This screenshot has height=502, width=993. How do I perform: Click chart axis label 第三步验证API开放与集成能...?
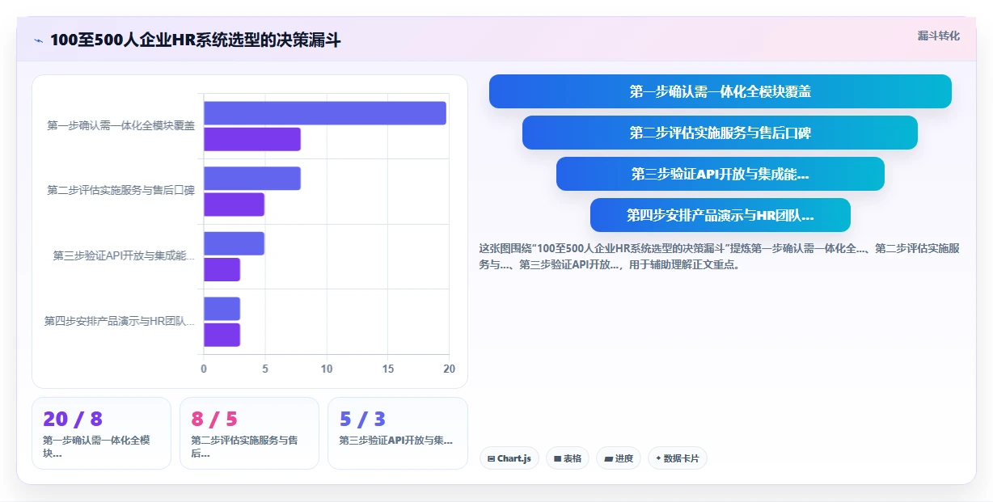point(124,255)
